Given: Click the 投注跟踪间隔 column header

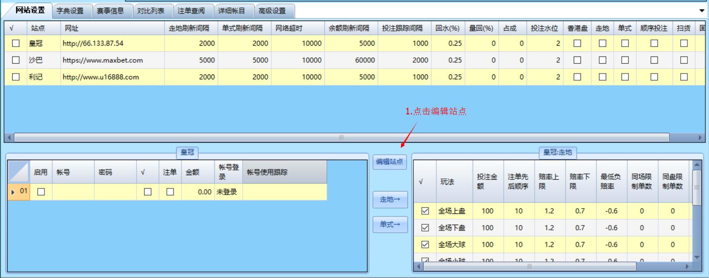Looking at the screenshot, I should tap(404, 28).
